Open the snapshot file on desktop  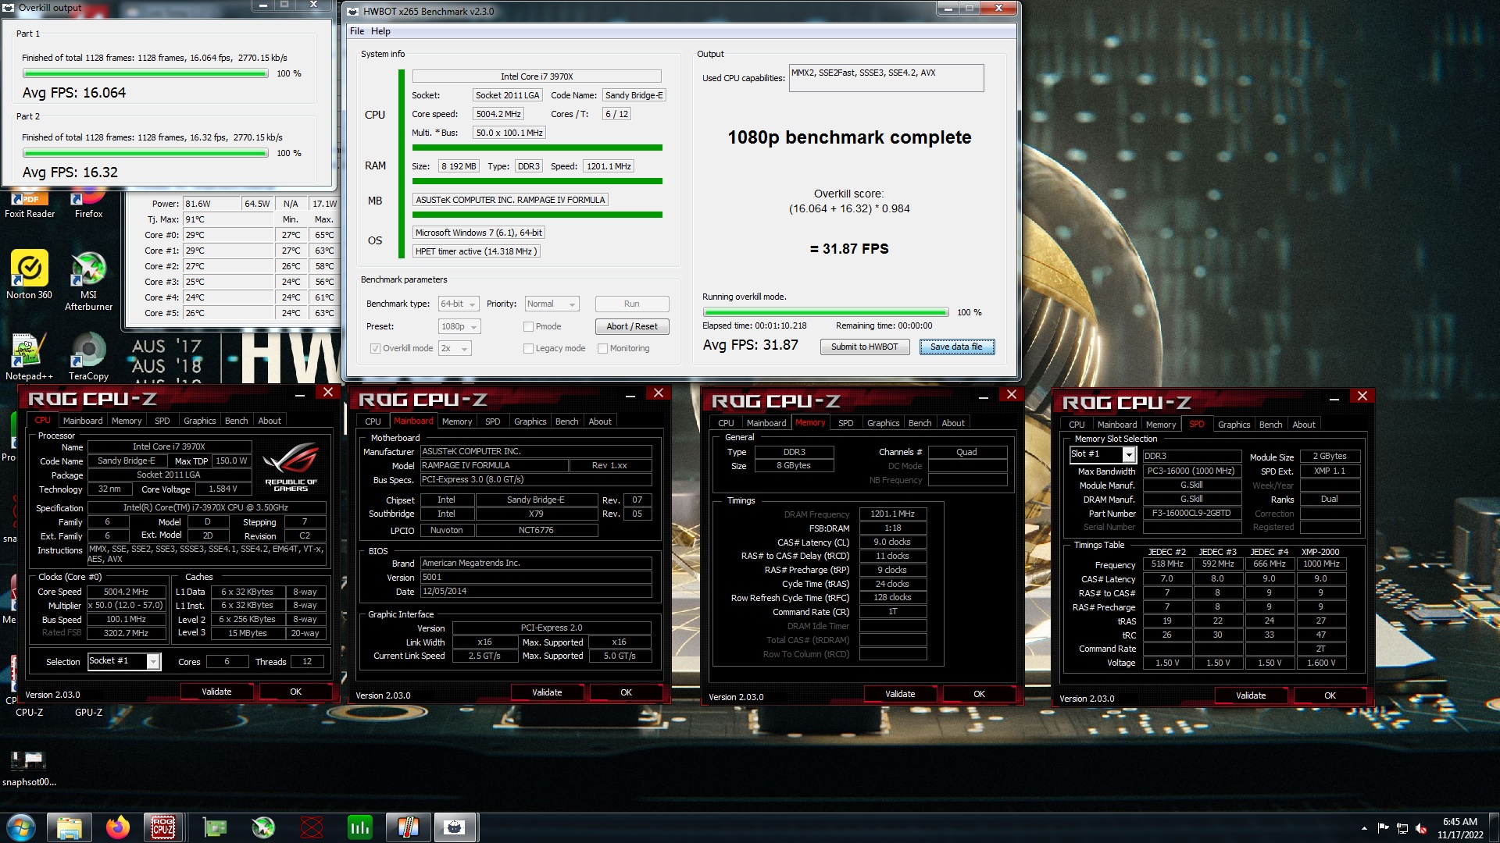pyautogui.click(x=29, y=769)
